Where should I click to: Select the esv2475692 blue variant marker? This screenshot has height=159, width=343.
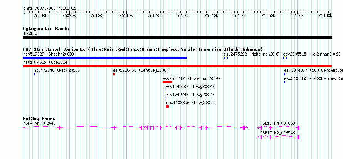(226, 58)
